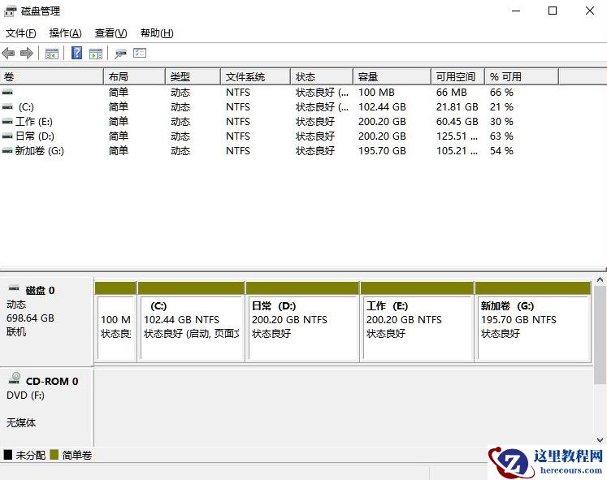Open the 操作(A) menu
This screenshot has width=607, height=480.
coord(66,33)
